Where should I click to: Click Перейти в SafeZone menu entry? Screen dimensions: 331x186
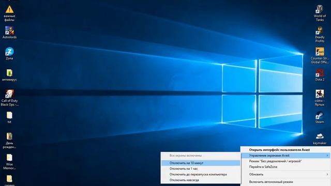click(285, 167)
